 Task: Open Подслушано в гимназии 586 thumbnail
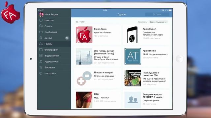133,78
